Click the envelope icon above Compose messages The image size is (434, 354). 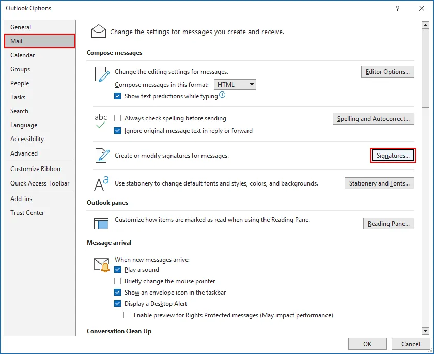(98, 30)
